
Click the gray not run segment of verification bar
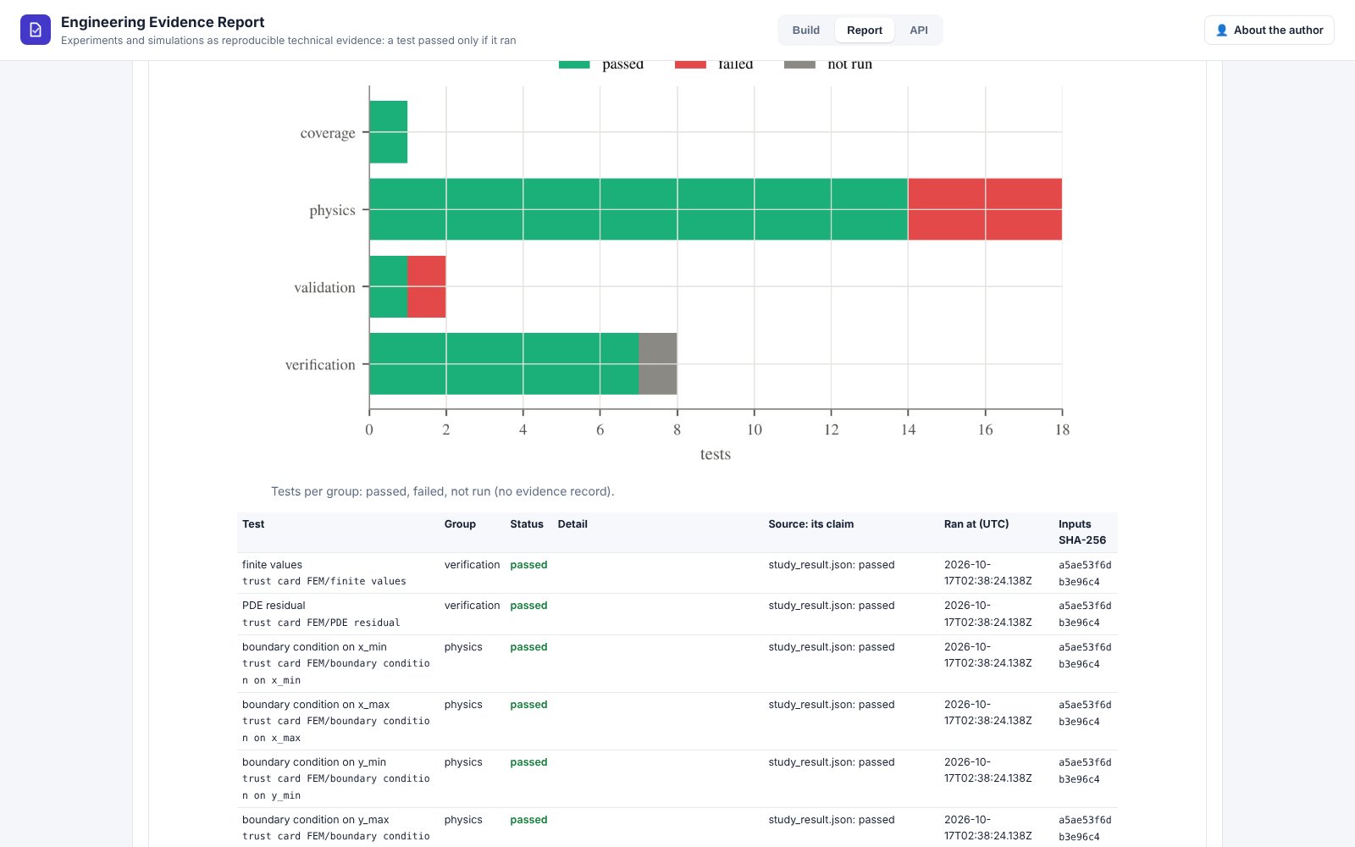[x=658, y=363]
